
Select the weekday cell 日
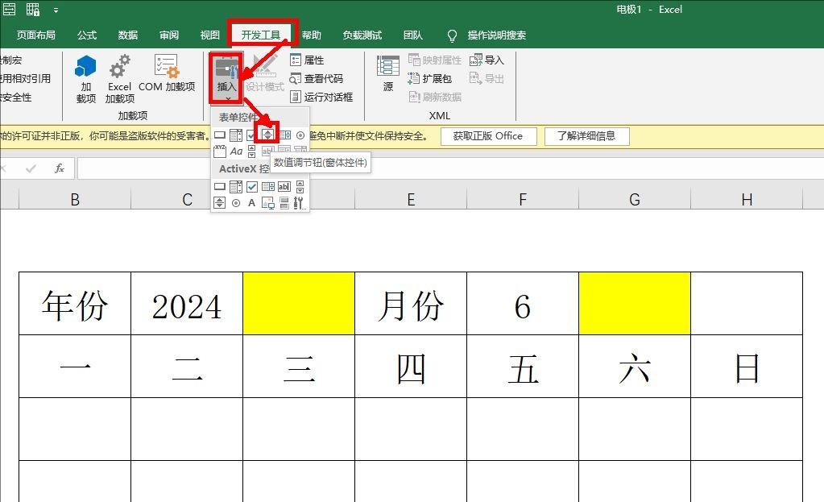pos(747,367)
